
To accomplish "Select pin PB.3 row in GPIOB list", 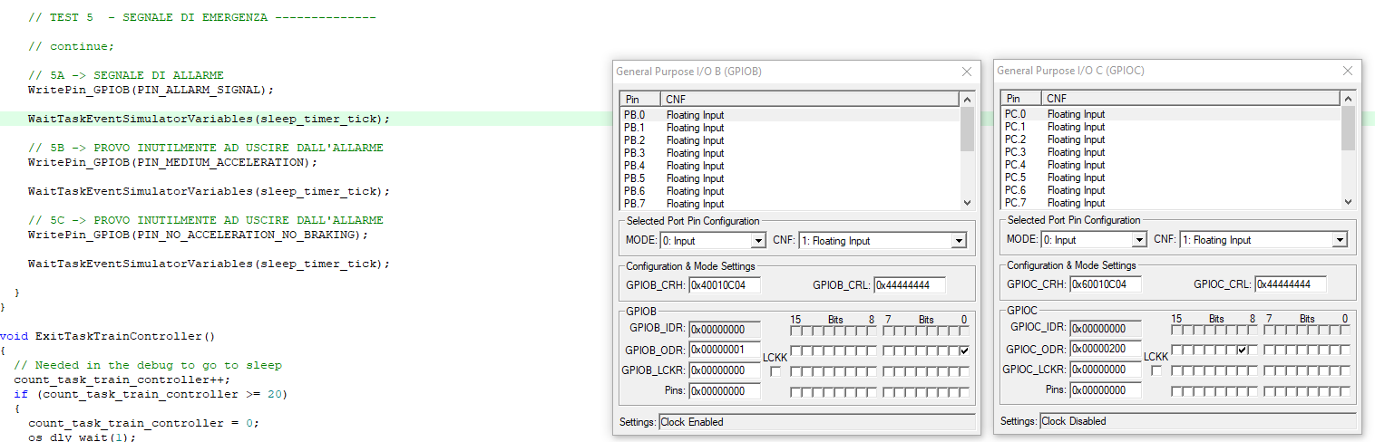I will tap(789, 153).
